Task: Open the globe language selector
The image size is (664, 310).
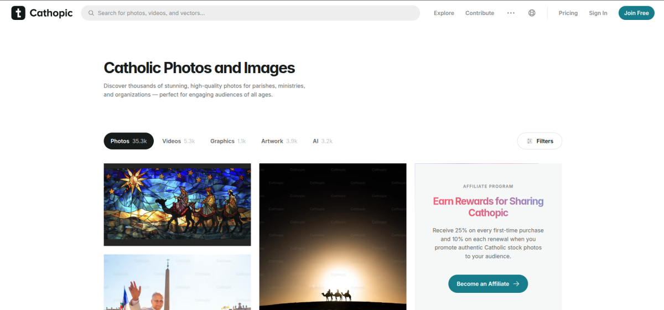Action: pyautogui.click(x=532, y=13)
